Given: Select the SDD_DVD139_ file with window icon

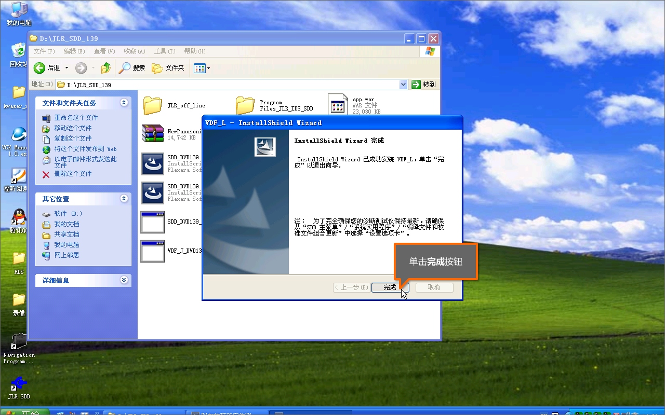Looking at the screenshot, I should click(171, 222).
